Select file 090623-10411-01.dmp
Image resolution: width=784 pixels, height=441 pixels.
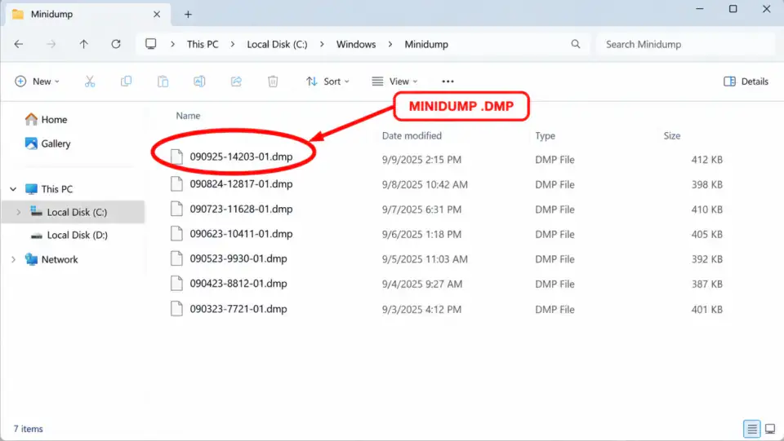click(241, 233)
